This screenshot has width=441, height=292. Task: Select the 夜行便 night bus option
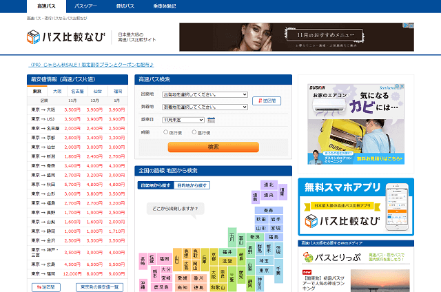[x=166, y=132]
